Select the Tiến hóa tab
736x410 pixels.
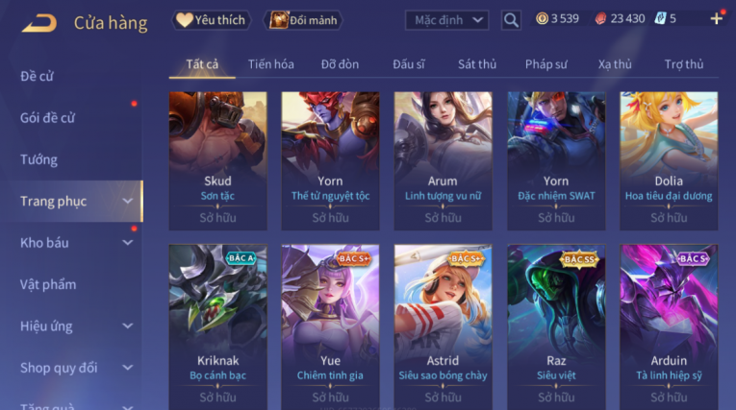pos(271,64)
